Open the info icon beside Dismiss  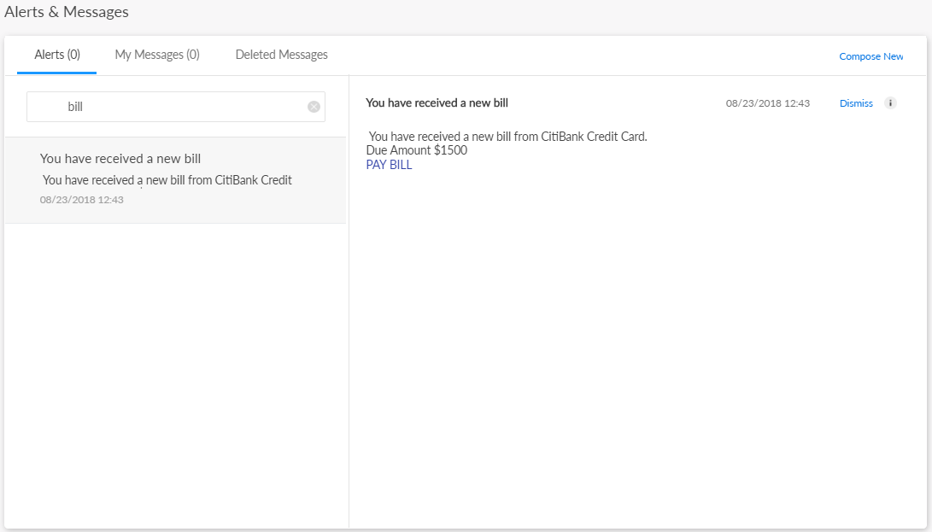point(890,103)
